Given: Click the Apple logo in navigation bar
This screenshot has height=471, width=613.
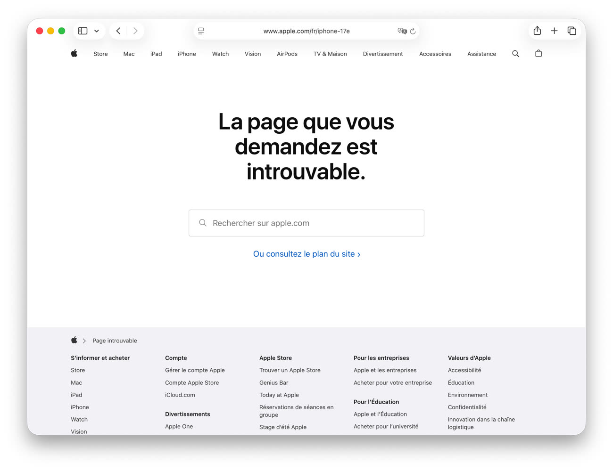Looking at the screenshot, I should coord(74,54).
